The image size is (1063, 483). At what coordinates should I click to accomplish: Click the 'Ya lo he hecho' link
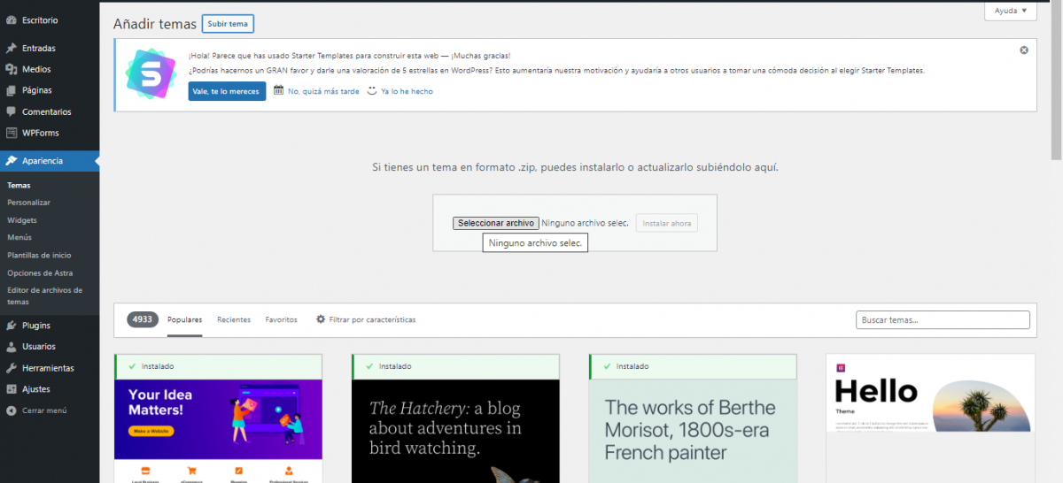coord(407,91)
